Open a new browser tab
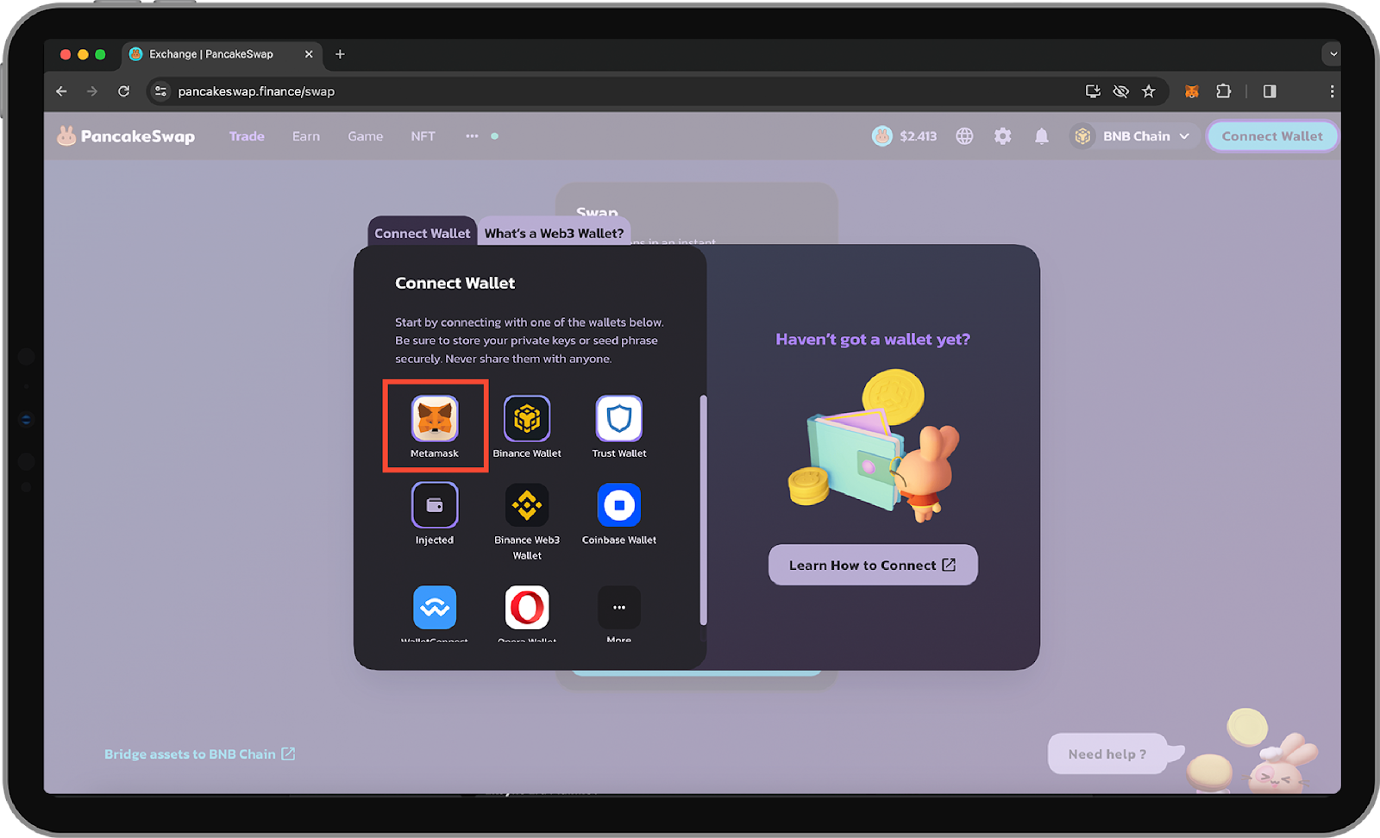This screenshot has width=1380, height=838. [x=340, y=54]
